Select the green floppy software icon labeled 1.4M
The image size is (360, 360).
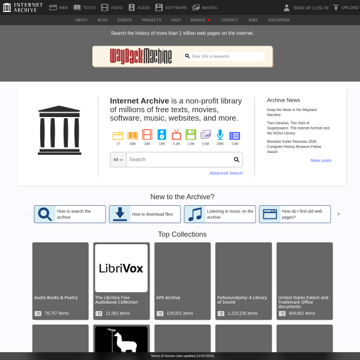point(191,134)
